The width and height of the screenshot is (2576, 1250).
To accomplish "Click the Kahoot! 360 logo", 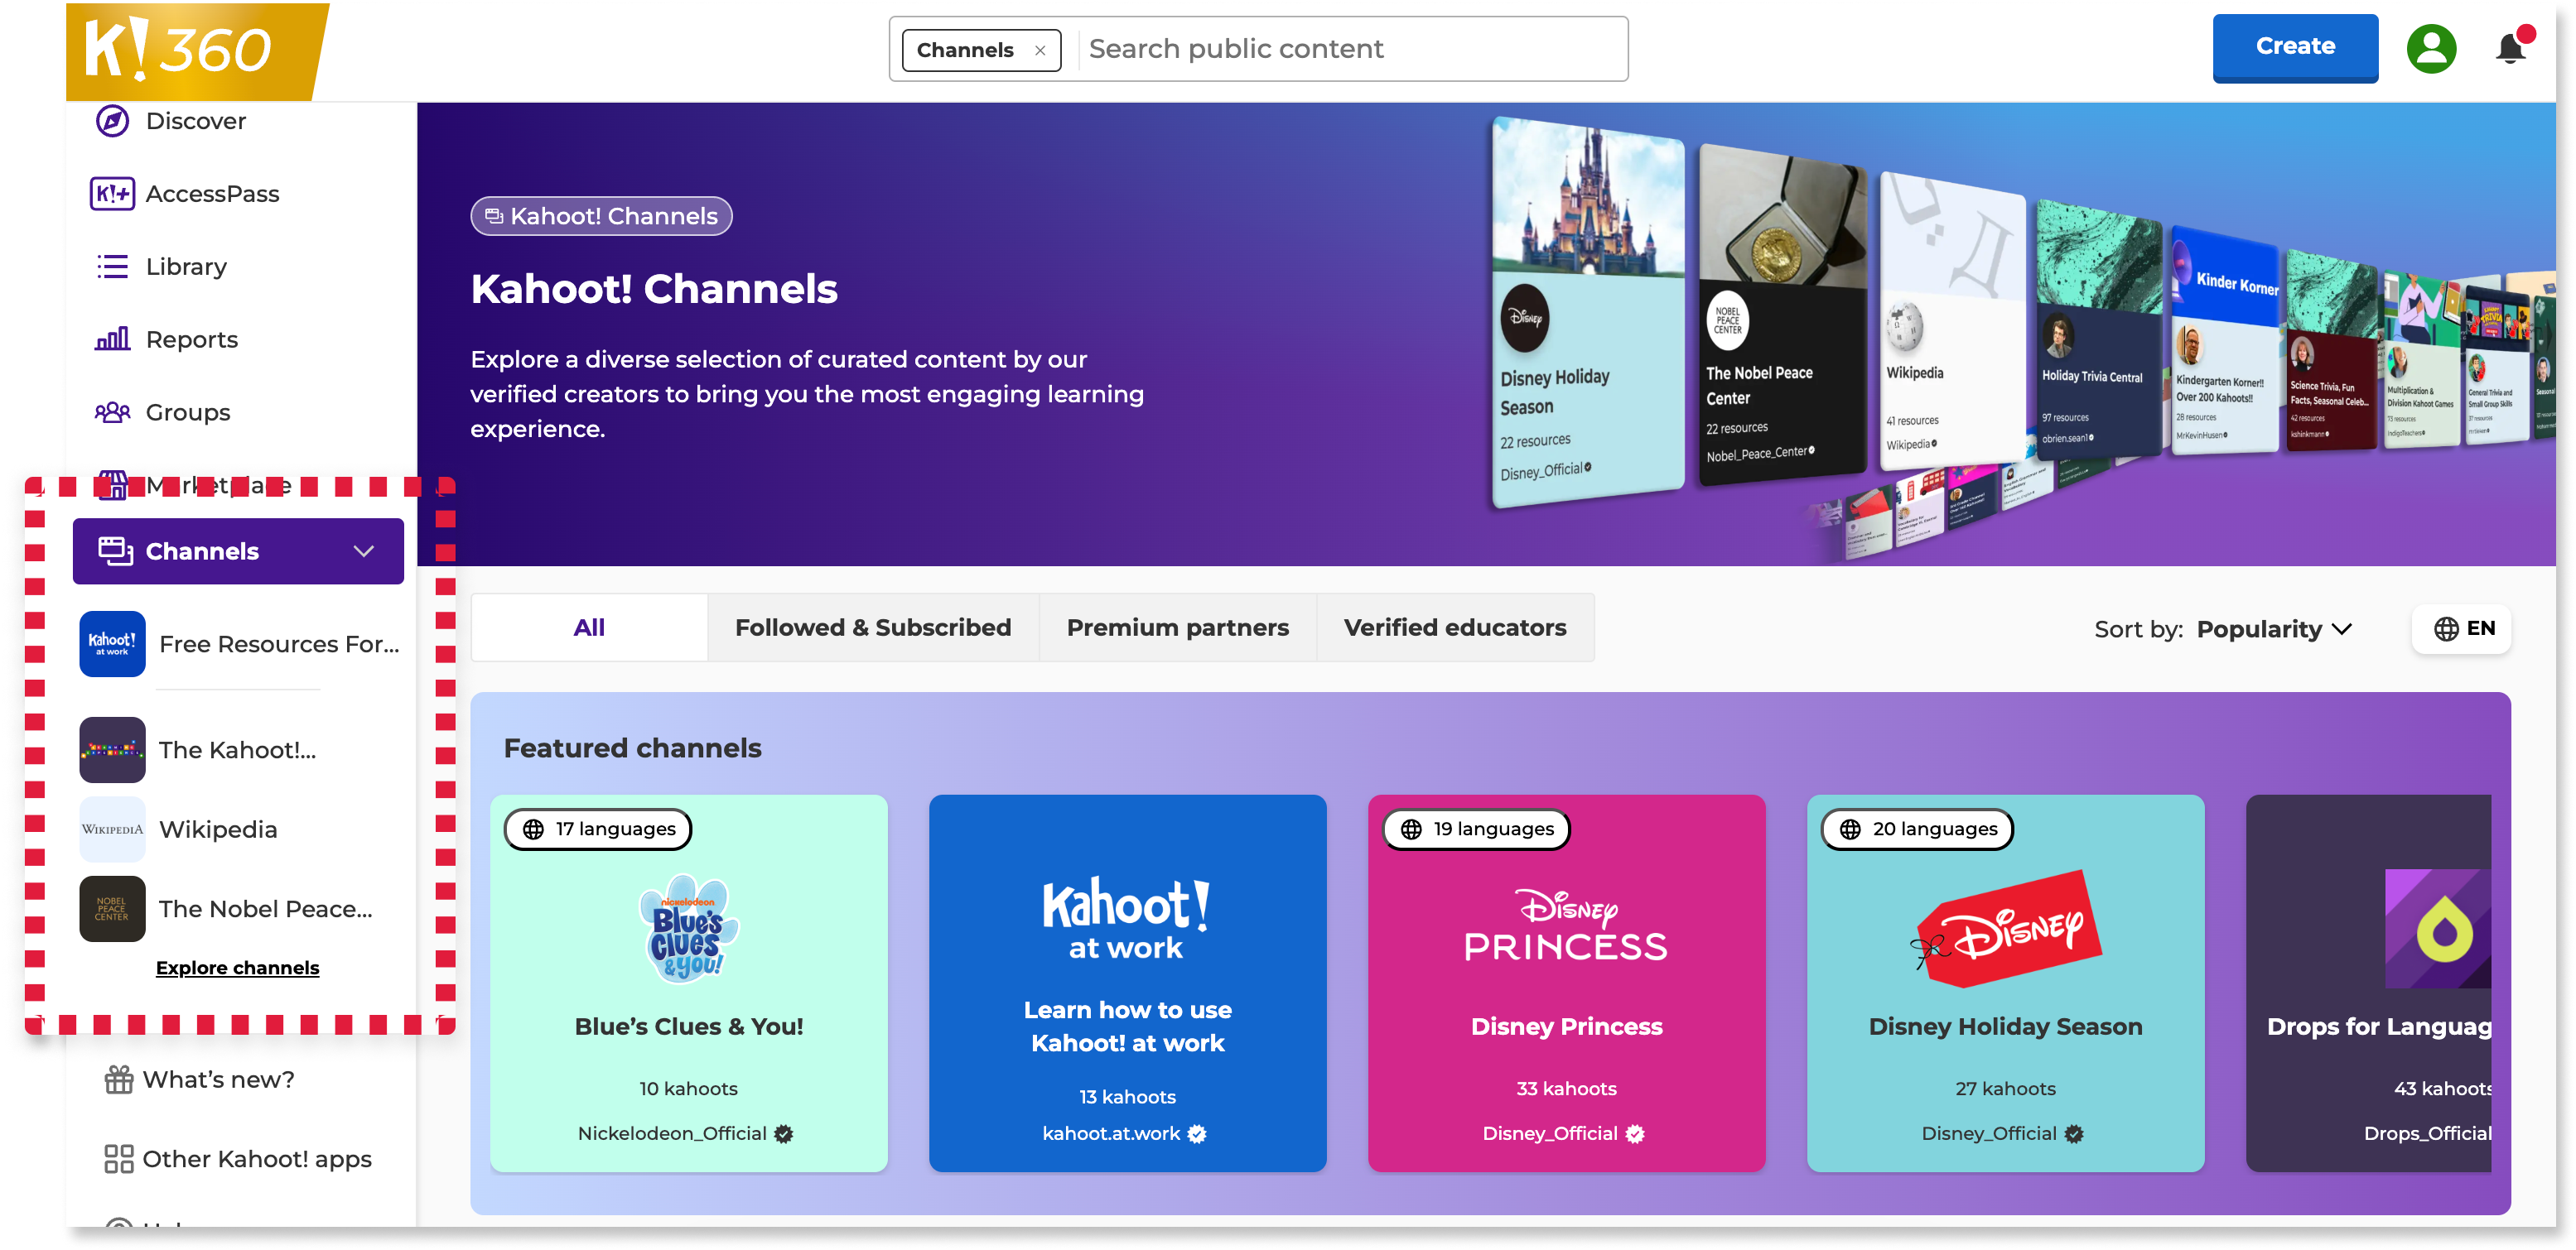I will pyautogui.click(x=197, y=51).
